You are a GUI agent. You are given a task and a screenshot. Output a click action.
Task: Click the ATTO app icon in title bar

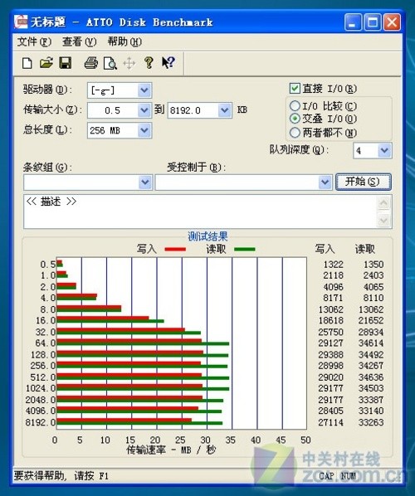click(x=22, y=22)
